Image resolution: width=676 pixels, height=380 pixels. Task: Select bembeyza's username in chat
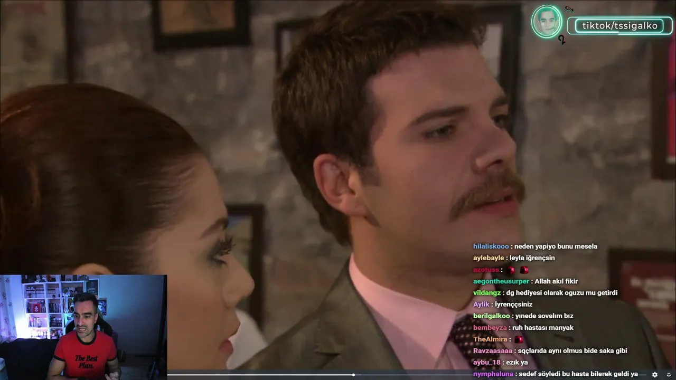tap(490, 328)
